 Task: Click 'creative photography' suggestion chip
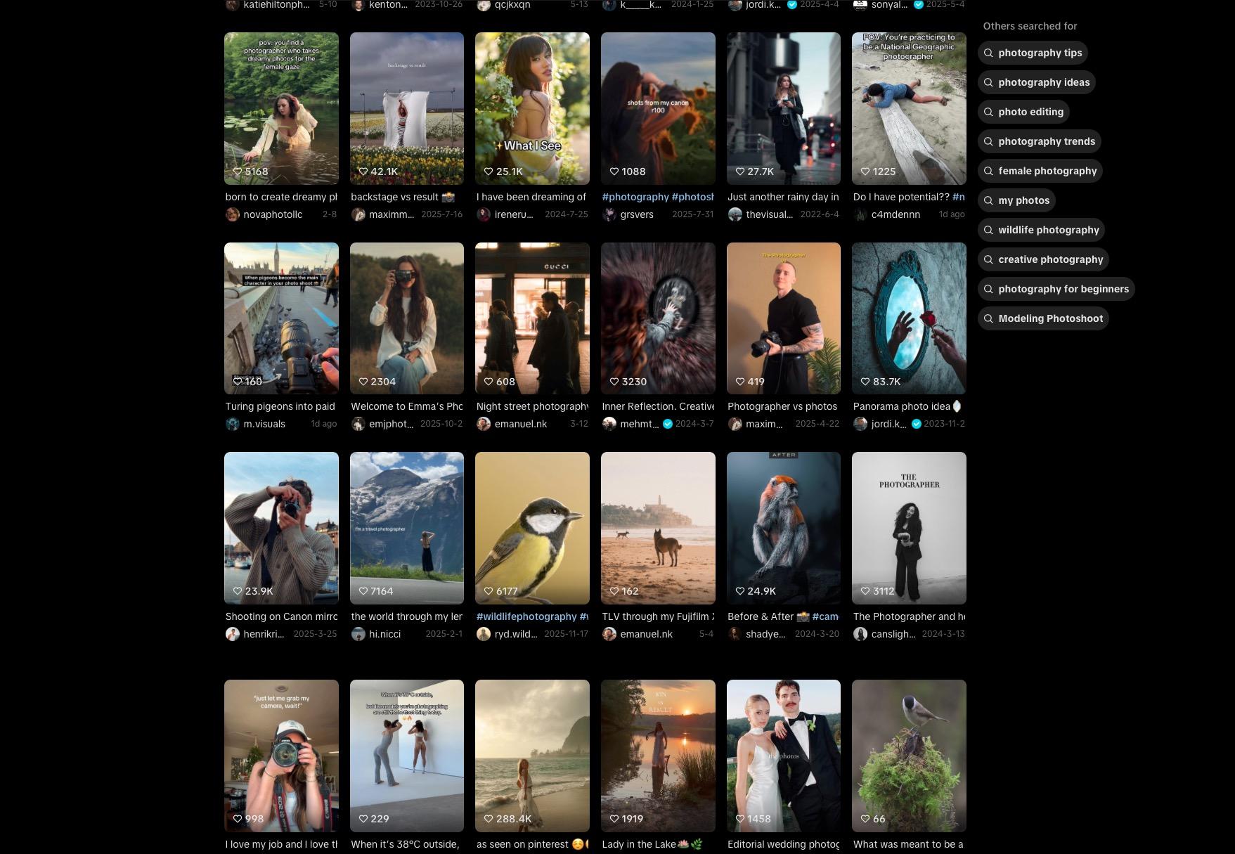click(1043, 259)
